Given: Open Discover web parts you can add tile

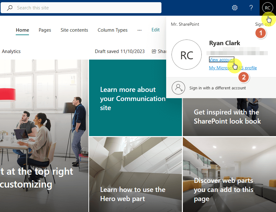Looking at the screenshot, I should 229,175.
